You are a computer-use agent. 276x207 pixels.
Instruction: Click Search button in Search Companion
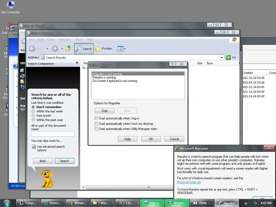pyautogui.click(x=64, y=161)
